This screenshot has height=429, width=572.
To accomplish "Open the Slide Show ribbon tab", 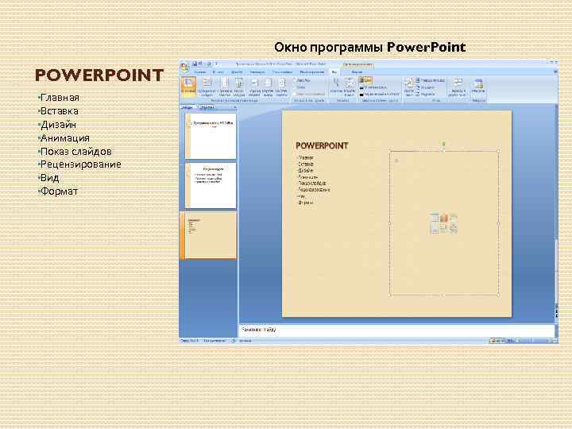I will [x=283, y=72].
